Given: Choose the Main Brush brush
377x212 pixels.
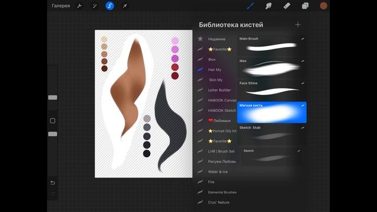Looking at the screenshot, I should click(272, 45).
